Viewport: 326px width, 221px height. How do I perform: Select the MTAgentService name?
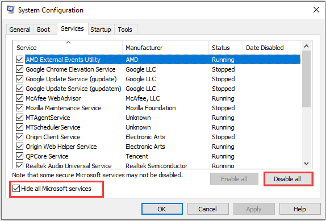click(x=48, y=118)
